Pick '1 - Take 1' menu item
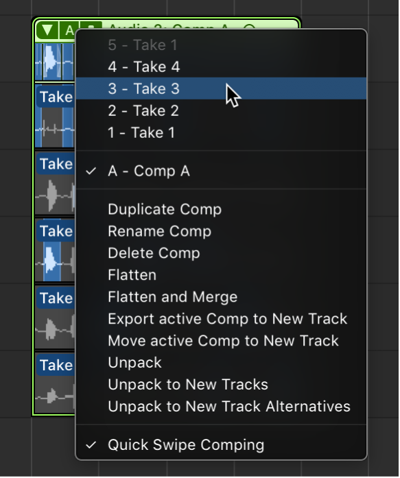 pyautogui.click(x=222, y=132)
